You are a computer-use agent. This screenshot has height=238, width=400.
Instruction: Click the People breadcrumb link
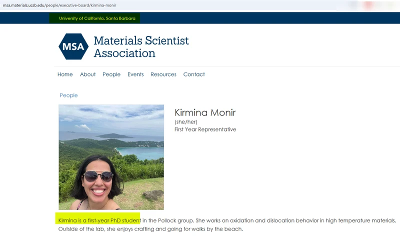coord(68,95)
